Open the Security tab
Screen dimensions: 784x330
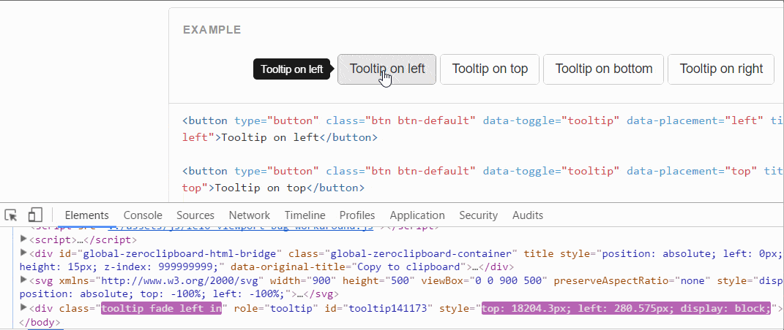[478, 215]
